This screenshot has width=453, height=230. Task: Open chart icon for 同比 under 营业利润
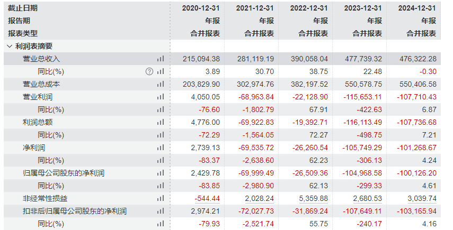click(160, 109)
